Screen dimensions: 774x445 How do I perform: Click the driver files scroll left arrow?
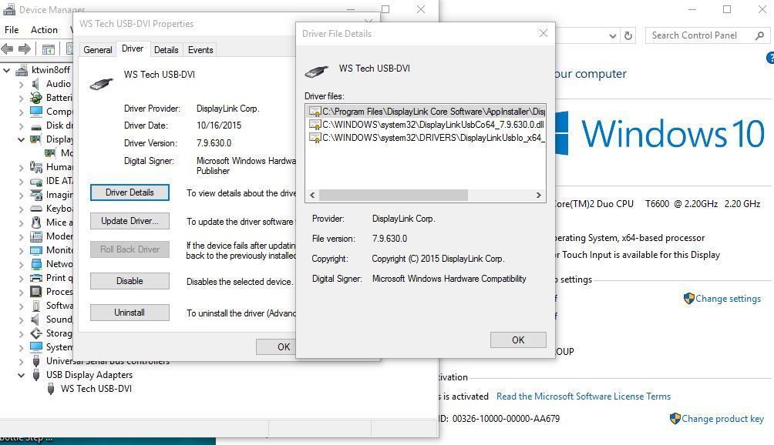(312, 195)
